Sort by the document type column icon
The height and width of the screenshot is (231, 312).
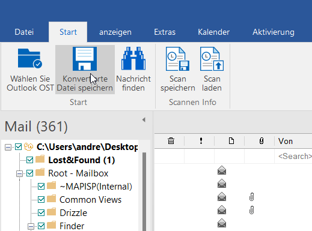(x=231, y=141)
